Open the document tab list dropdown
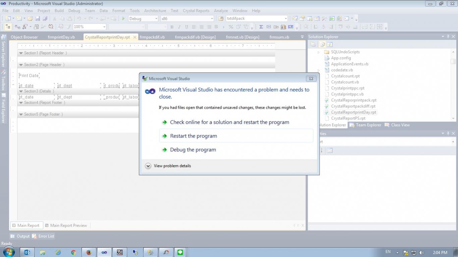 [x=302, y=37]
